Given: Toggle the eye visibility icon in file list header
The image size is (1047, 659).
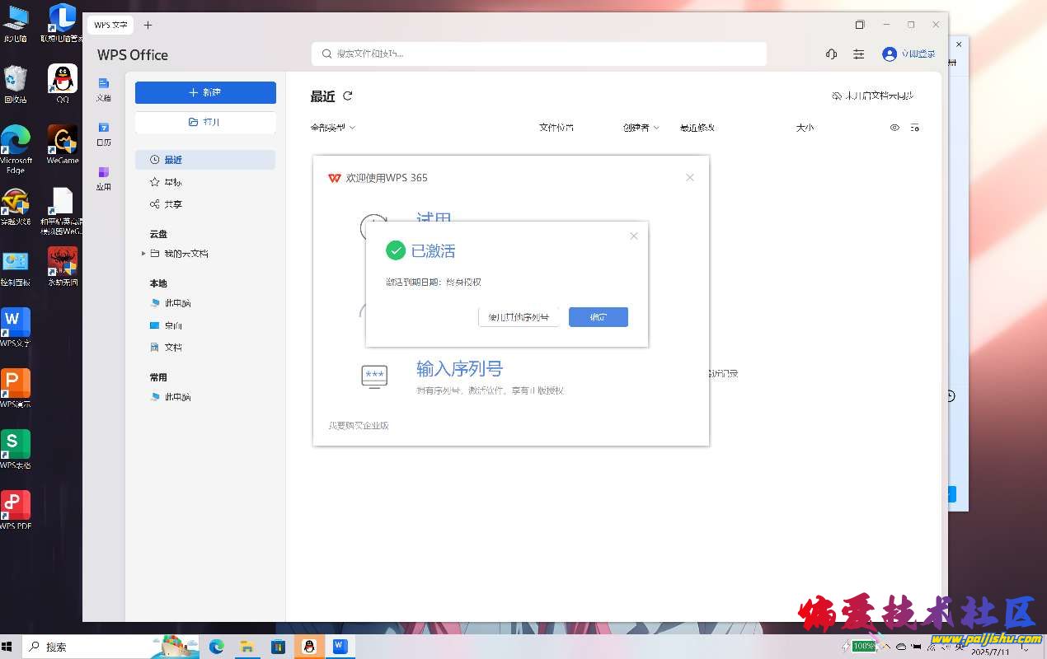Looking at the screenshot, I should (894, 128).
